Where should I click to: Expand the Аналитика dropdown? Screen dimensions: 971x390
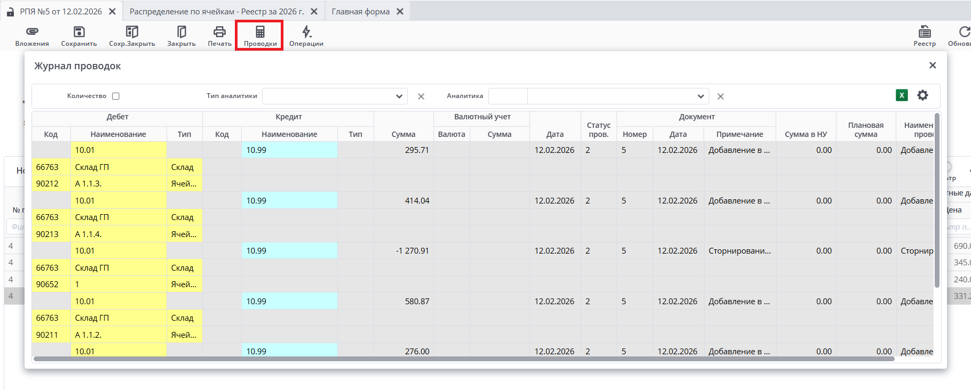(700, 96)
